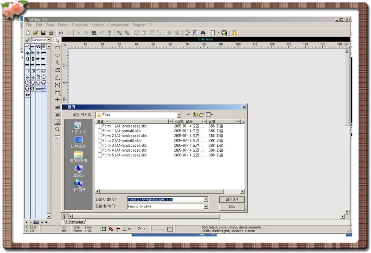Click the line style preview in the status bar

[159, 229]
